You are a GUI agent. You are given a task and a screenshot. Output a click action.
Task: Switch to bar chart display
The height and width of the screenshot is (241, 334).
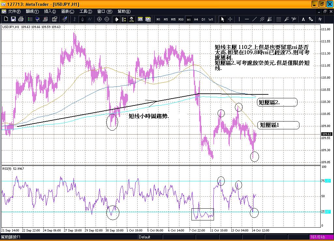75,19
